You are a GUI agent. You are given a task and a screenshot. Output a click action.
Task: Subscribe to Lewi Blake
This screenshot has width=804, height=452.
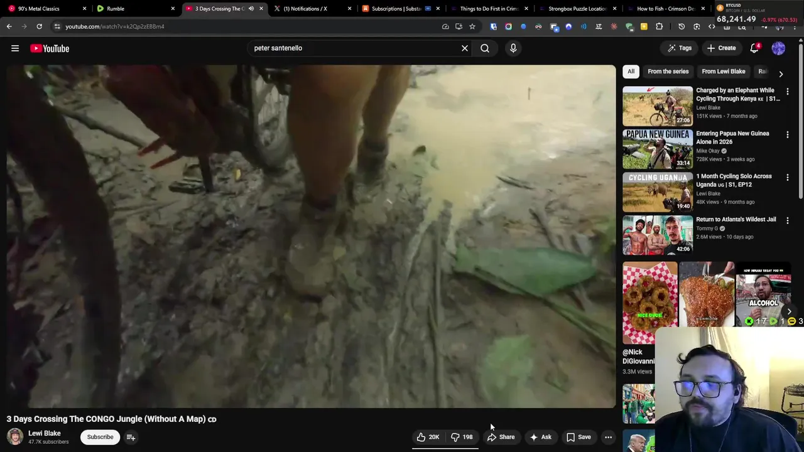(100, 437)
